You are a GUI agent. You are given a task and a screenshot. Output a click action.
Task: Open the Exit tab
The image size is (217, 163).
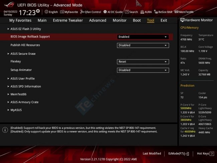[x=164, y=20]
